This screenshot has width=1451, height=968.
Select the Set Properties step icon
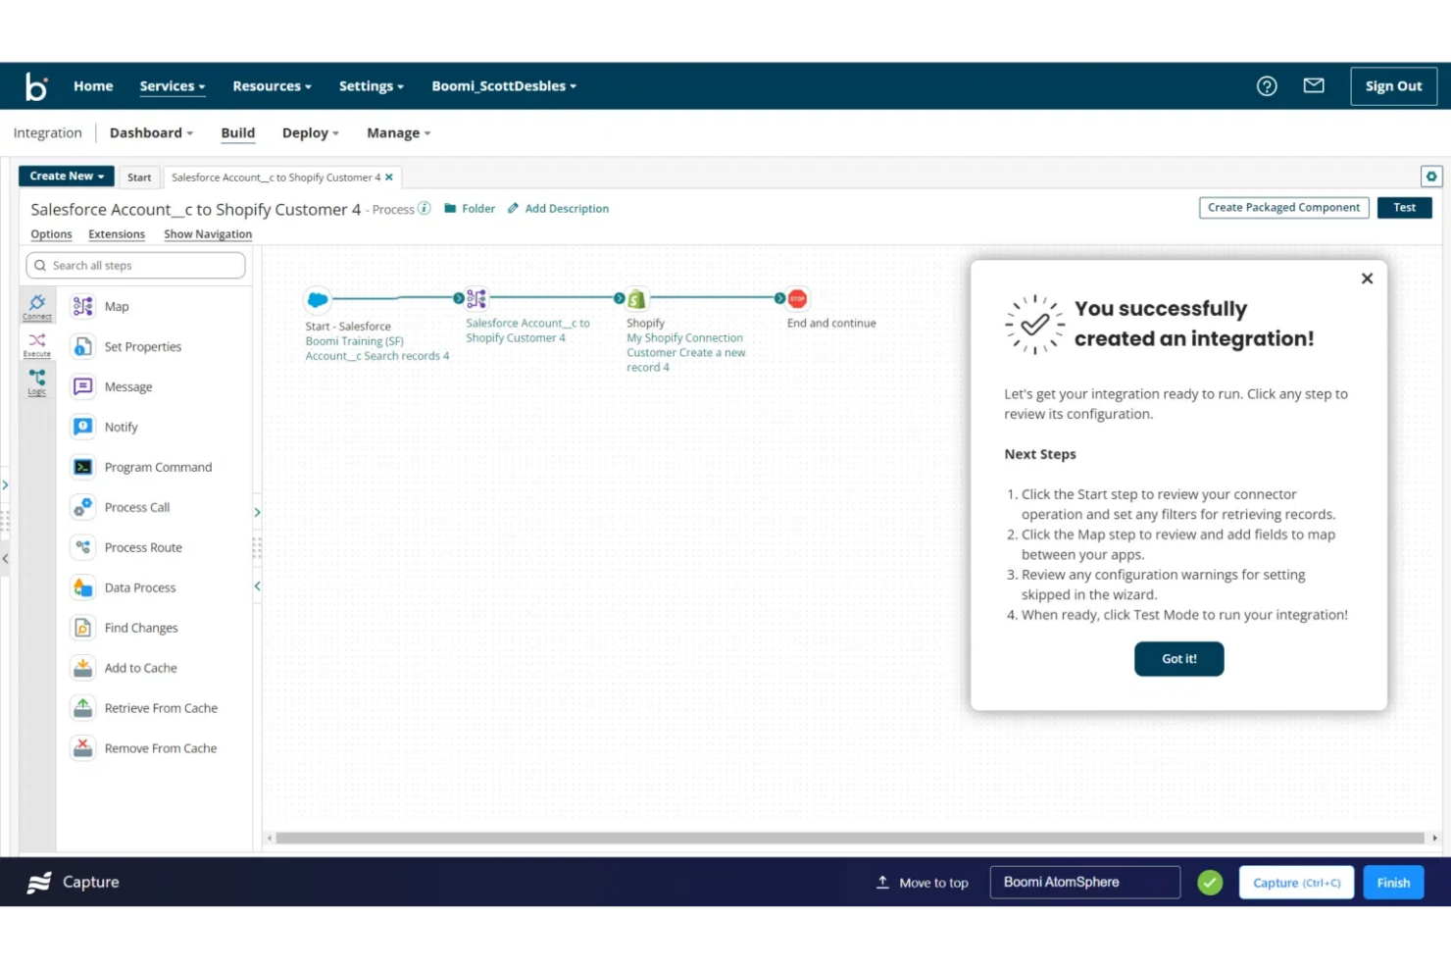82,346
